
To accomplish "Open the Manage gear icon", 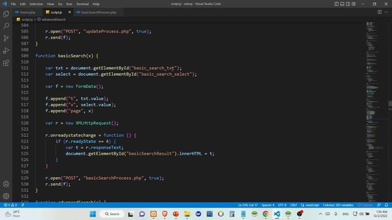I will click(6, 196).
